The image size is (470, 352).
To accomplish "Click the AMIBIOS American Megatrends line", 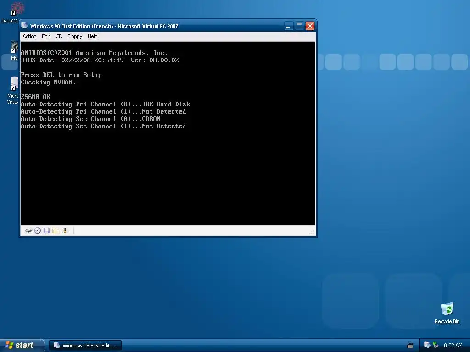I will click(x=94, y=53).
